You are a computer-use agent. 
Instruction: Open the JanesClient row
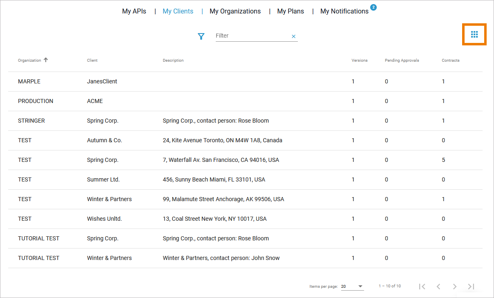pyautogui.click(x=102, y=81)
